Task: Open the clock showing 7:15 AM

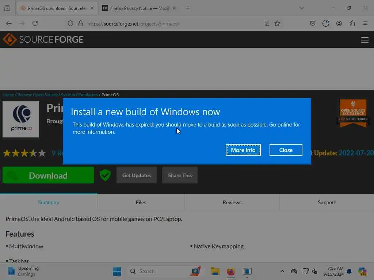Action: pos(333,271)
